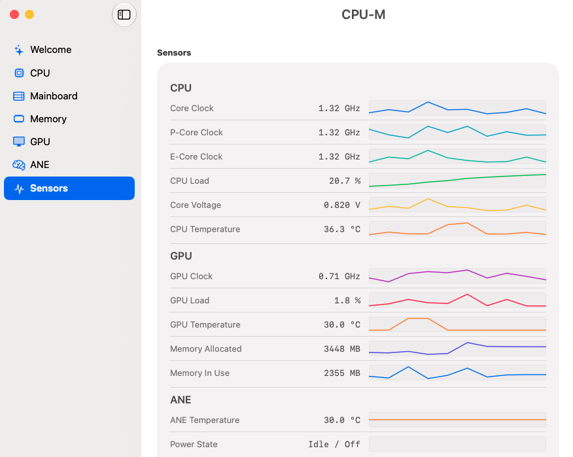Click the Sensors waveform icon

point(19,188)
